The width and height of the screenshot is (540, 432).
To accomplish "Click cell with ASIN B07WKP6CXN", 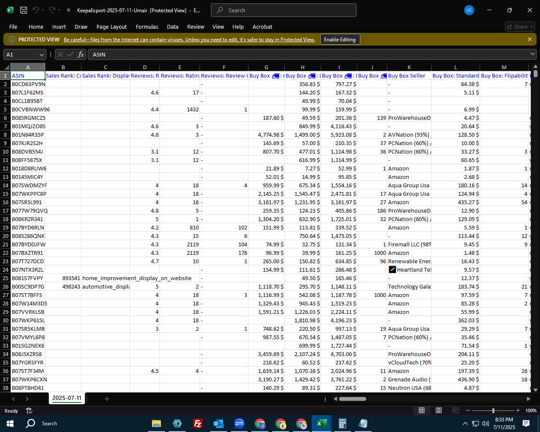I will pos(28,379).
